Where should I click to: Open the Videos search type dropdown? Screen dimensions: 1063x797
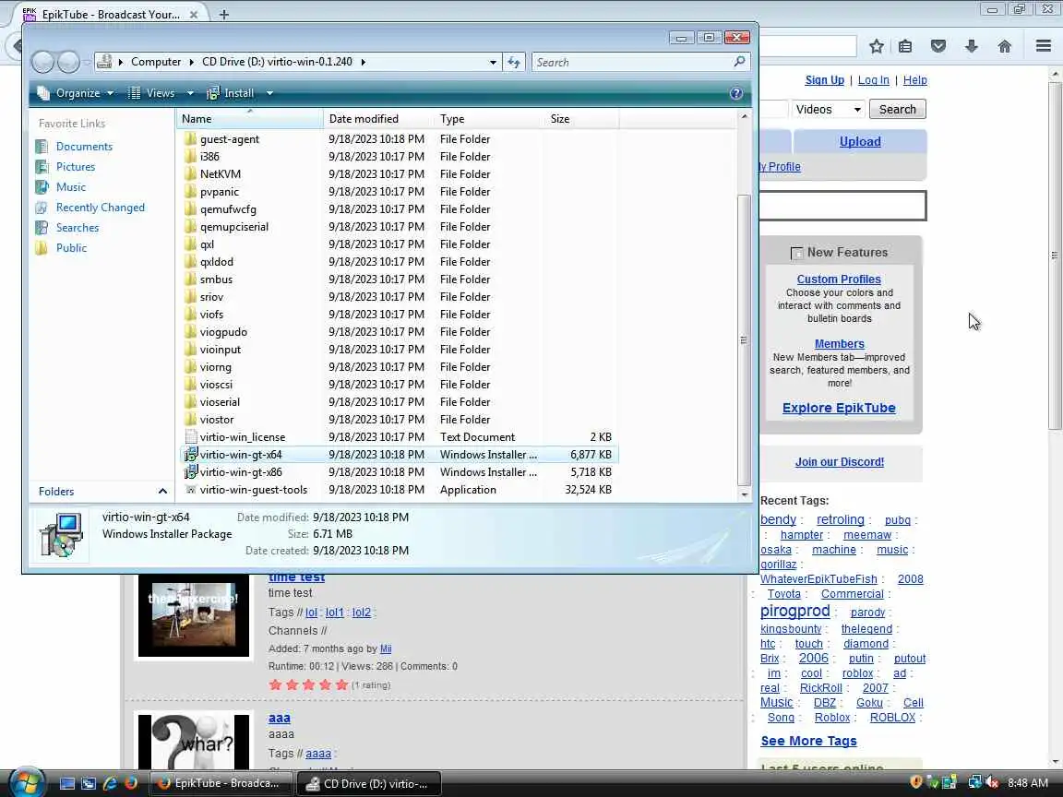point(829,109)
